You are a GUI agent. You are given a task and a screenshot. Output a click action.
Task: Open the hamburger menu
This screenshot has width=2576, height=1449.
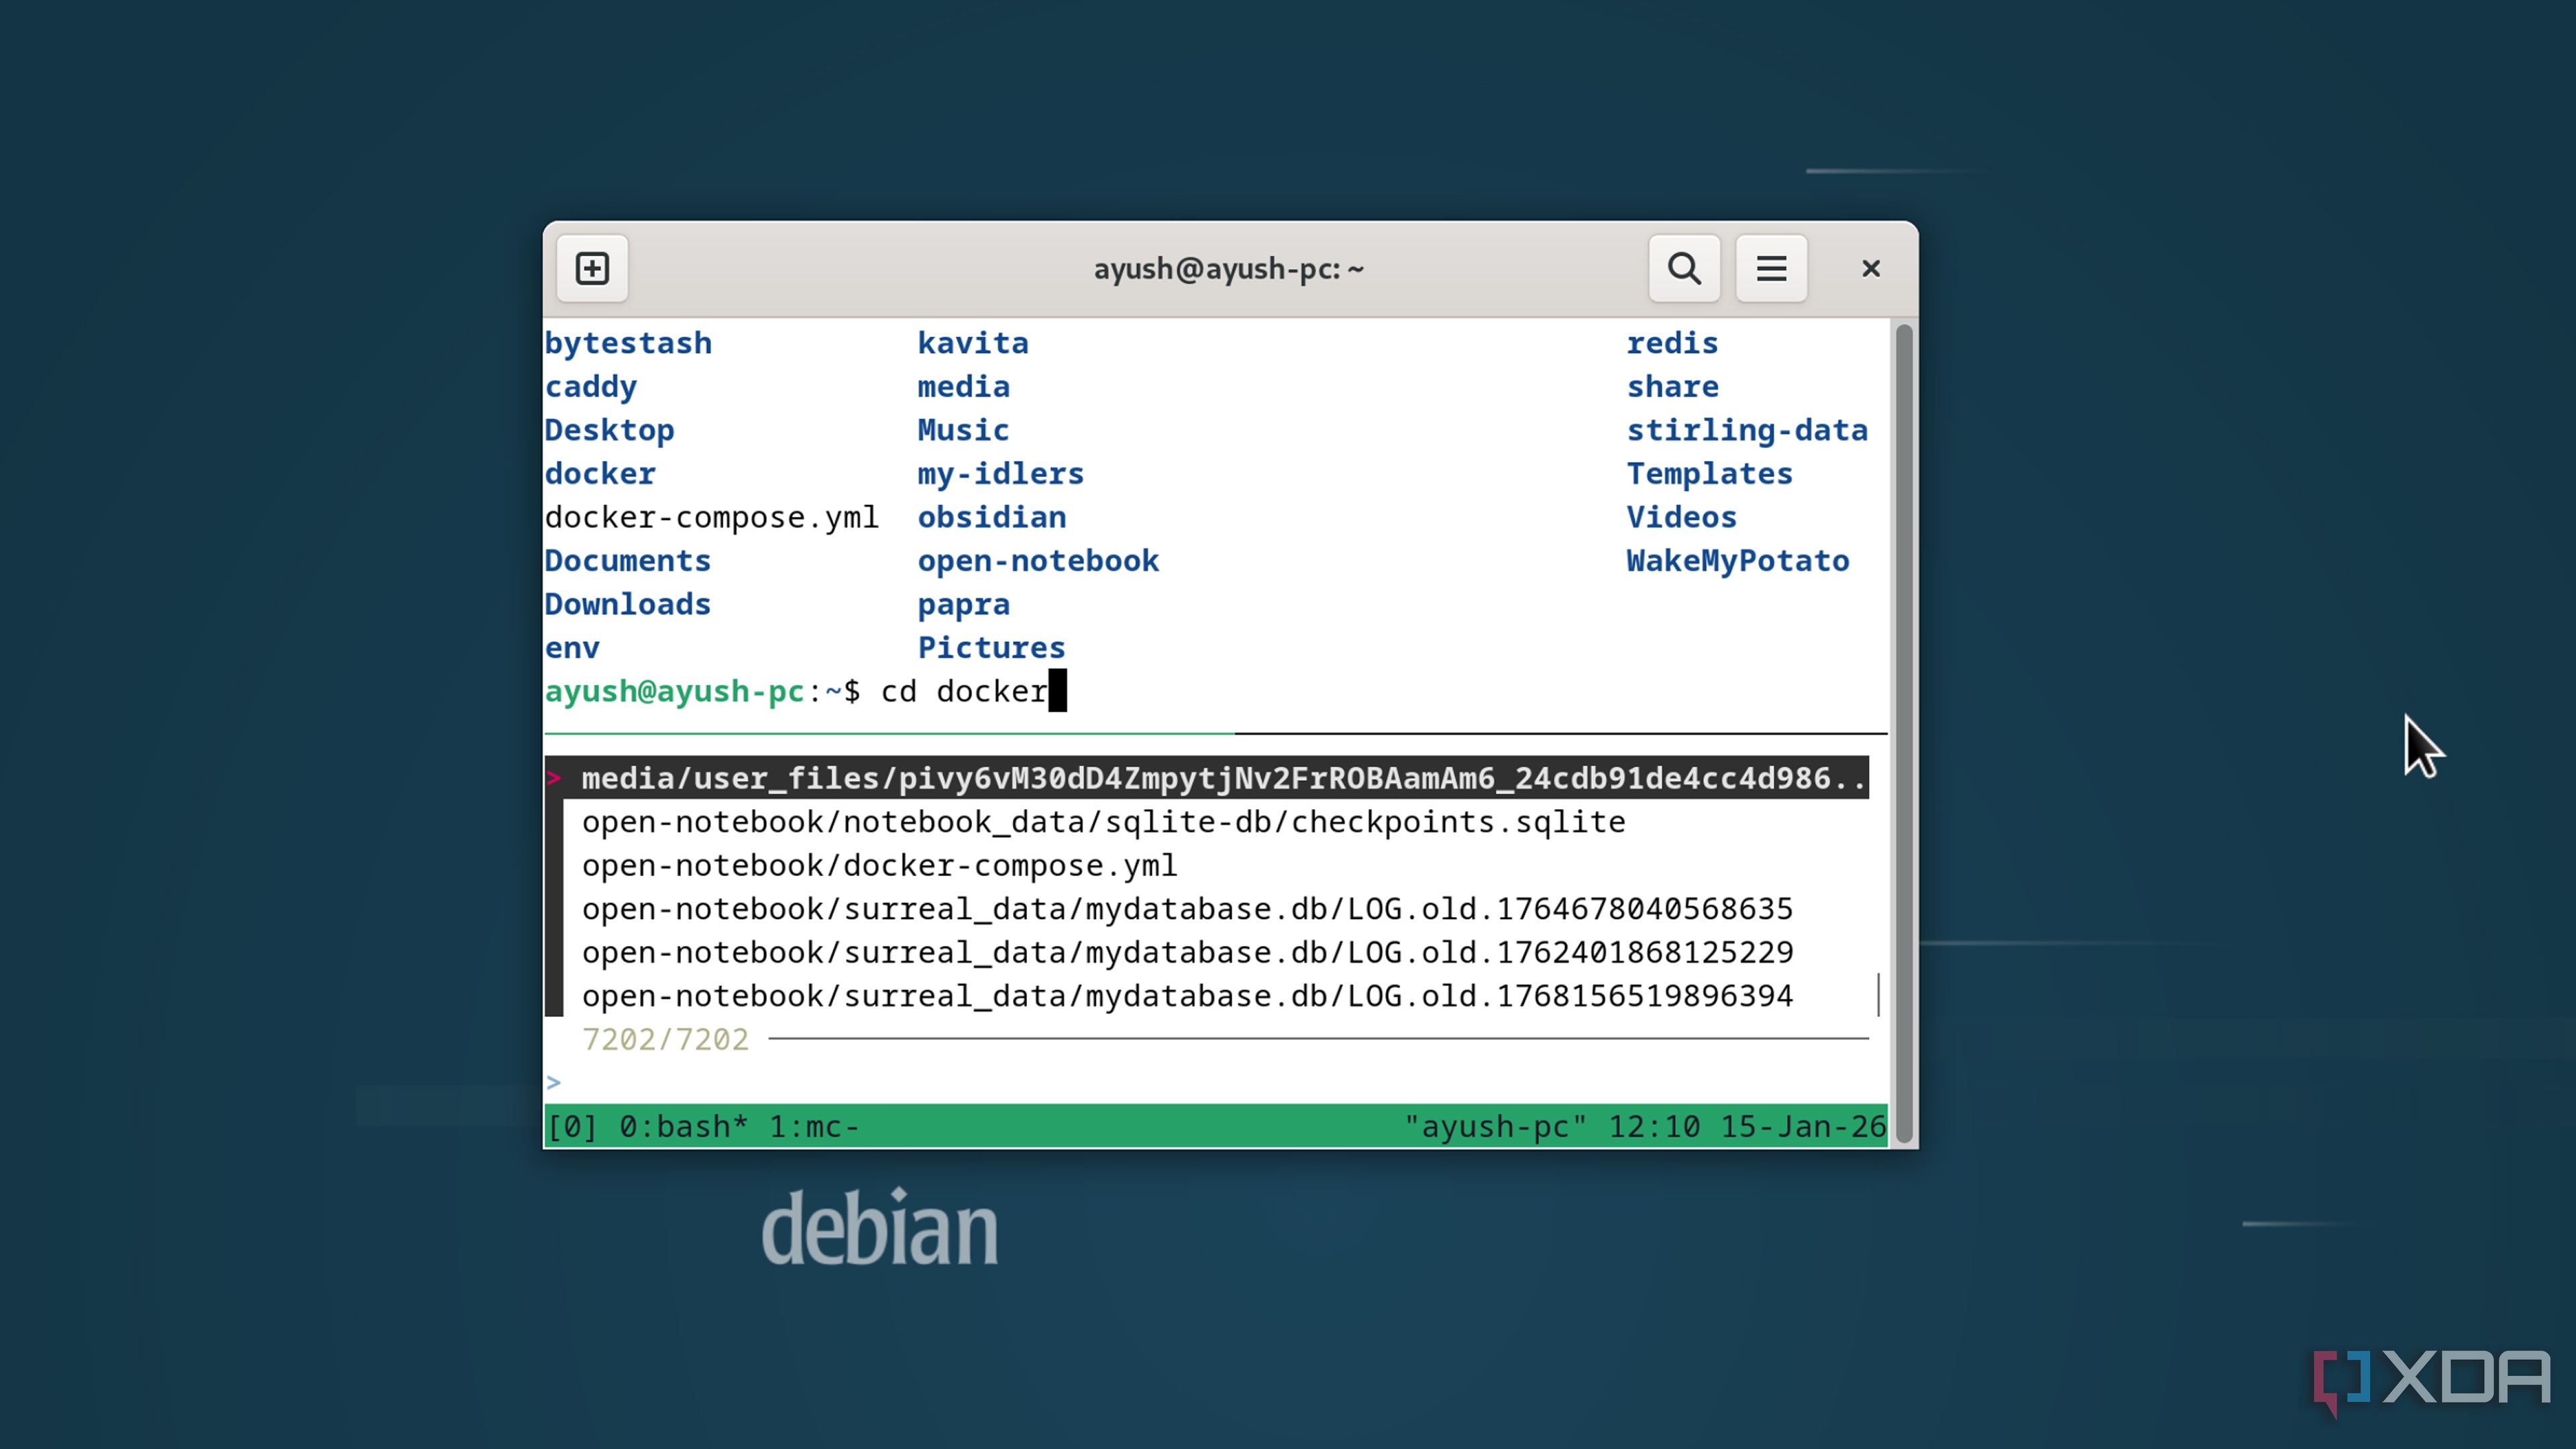point(1771,268)
